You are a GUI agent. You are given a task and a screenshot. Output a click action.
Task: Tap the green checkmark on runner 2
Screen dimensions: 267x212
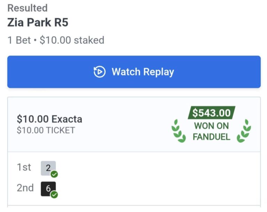click(54, 174)
